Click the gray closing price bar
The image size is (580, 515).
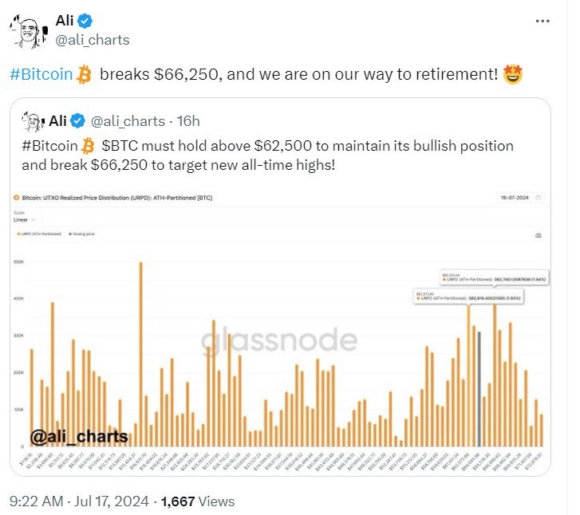pyautogui.click(x=479, y=389)
